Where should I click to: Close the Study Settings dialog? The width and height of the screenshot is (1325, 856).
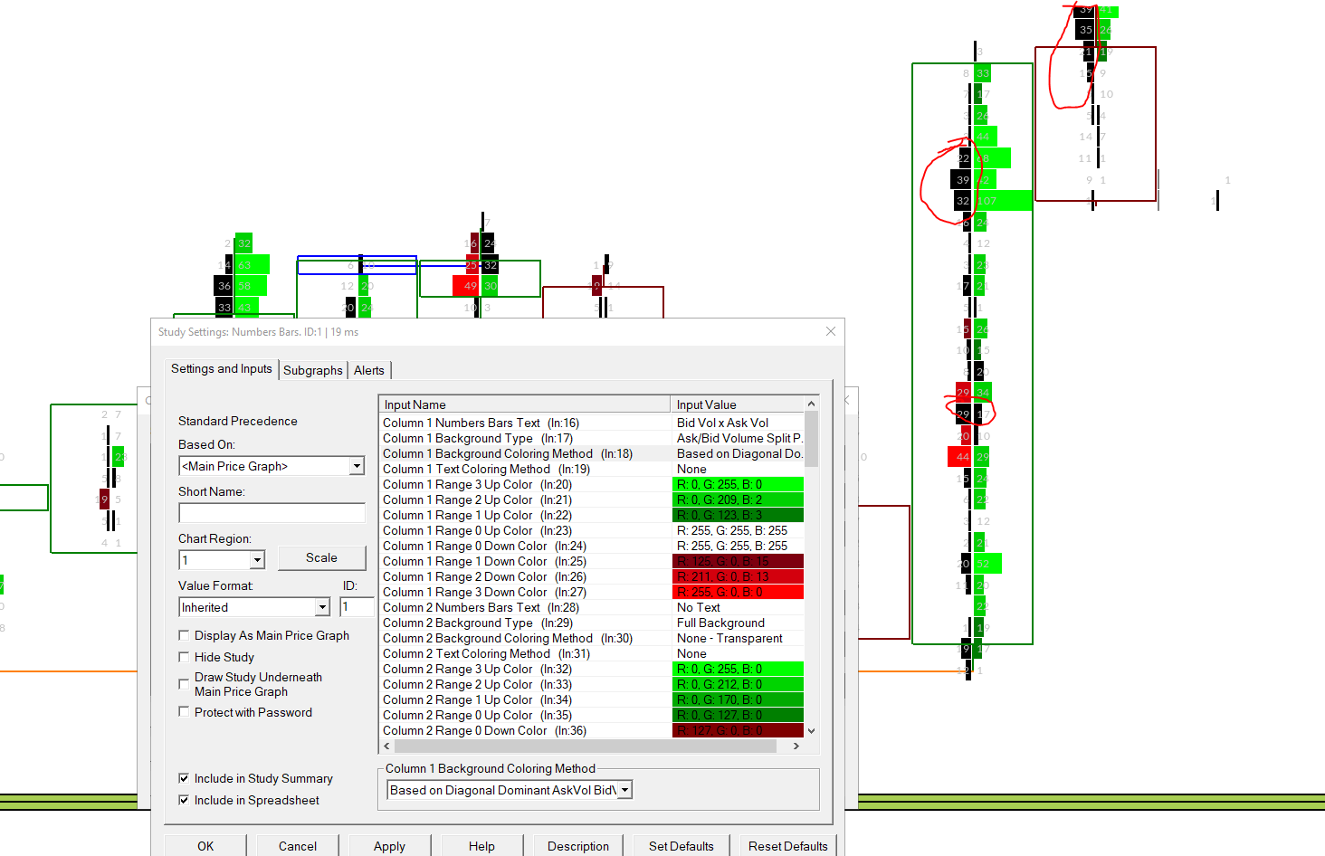[830, 331]
